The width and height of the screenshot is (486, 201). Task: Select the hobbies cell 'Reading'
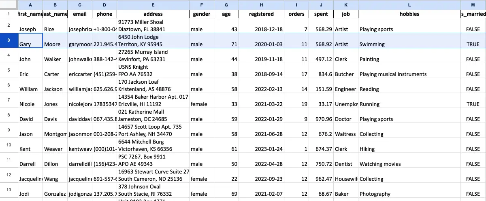click(x=409, y=85)
